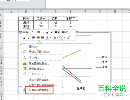The height and width of the screenshot is (100, 130).
Task: Align text right in mini toolbar
Action: (43, 38)
